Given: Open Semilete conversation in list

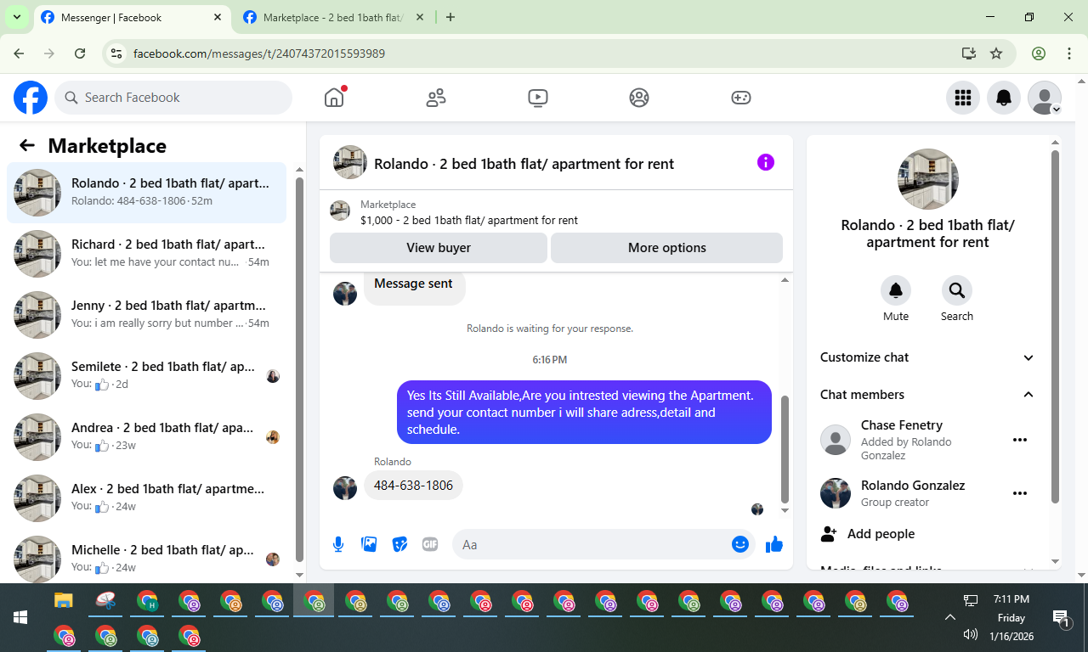Looking at the screenshot, I should (x=147, y=376).
